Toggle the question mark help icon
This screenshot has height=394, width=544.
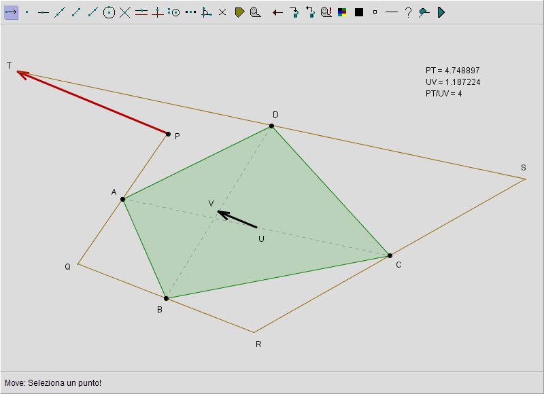point(408,12)
